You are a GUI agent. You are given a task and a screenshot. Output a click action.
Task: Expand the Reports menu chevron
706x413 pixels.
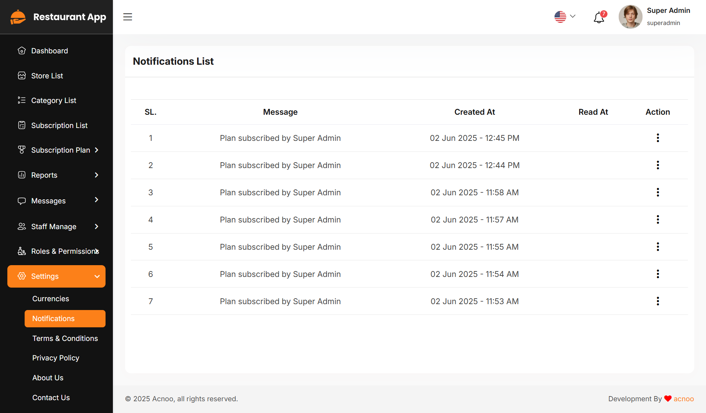click(x=96, y=175)
